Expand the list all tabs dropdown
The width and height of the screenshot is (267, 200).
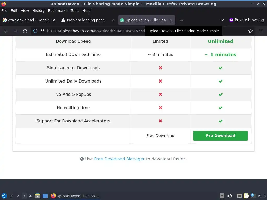coord(222,20)
